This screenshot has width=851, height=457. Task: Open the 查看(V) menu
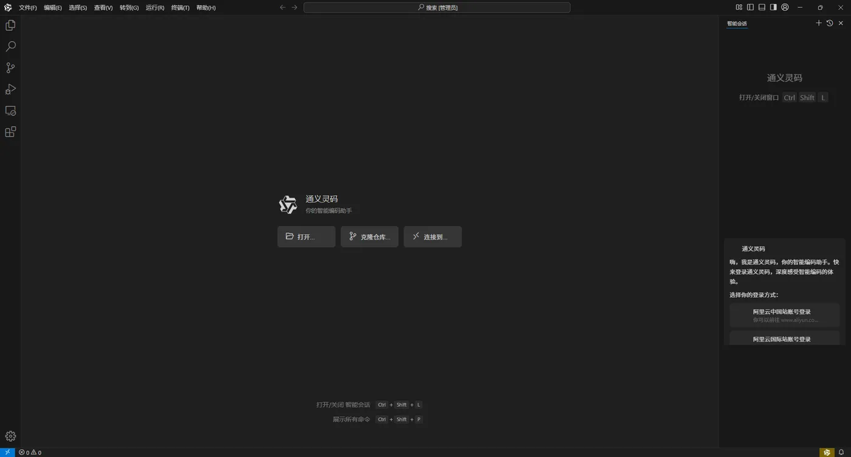pyautogui.click(x=103, y=8)
